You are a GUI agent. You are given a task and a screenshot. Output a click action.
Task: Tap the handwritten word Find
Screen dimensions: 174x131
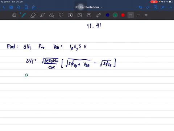[x=11, y=47]
